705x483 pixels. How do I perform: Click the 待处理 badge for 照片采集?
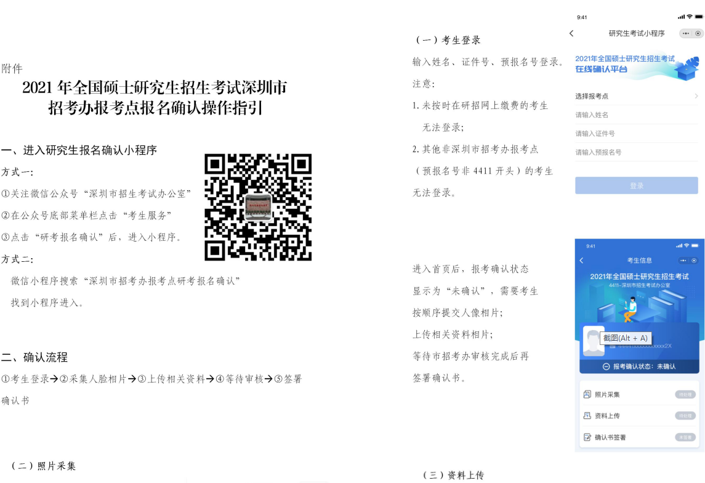point(685,394)
